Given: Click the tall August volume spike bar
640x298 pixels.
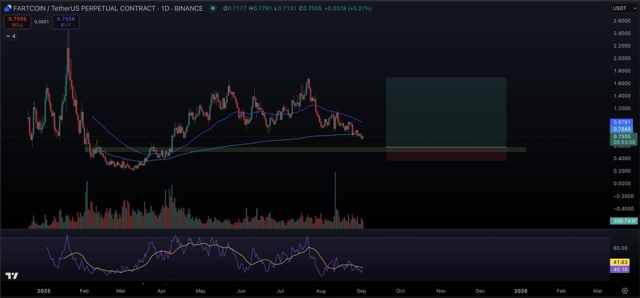Looking at the screenshot, I should (x=335, y=200).
